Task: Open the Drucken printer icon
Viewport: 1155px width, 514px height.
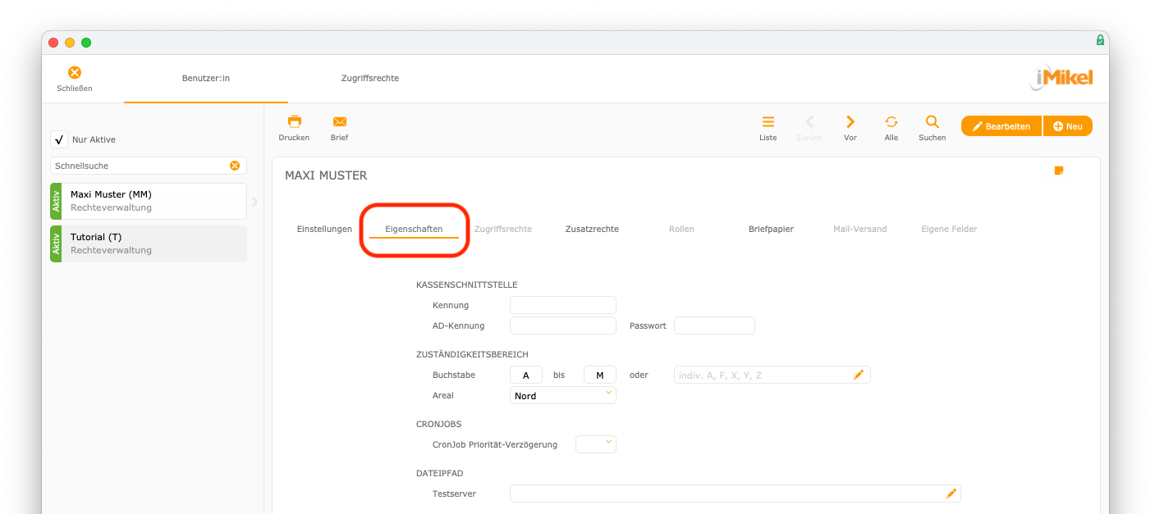Action: click(x=294, y=121)
